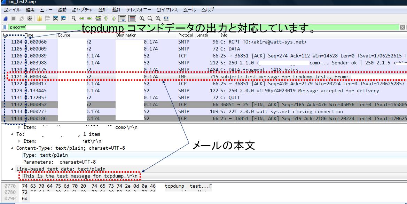Sort by Protocol column header

[x=186, y=35]
